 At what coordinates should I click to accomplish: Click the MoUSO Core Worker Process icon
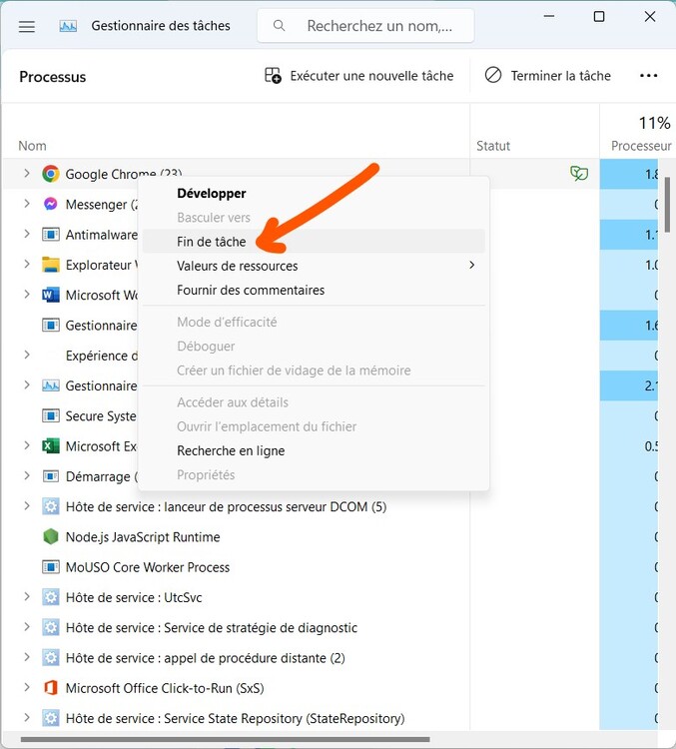coord(51,567)
